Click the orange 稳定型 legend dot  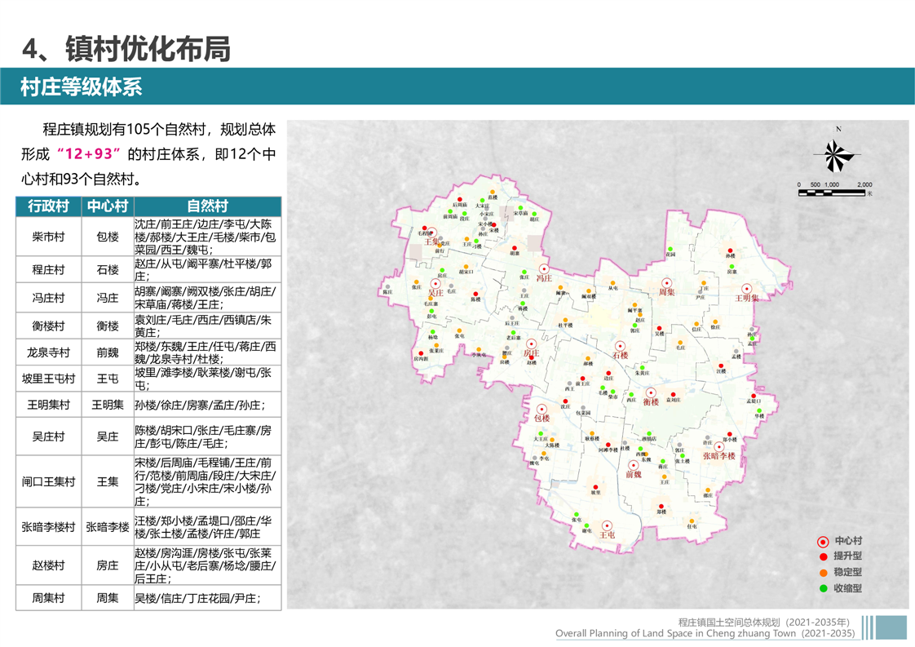pyautogui.click(x=823, y=572)
